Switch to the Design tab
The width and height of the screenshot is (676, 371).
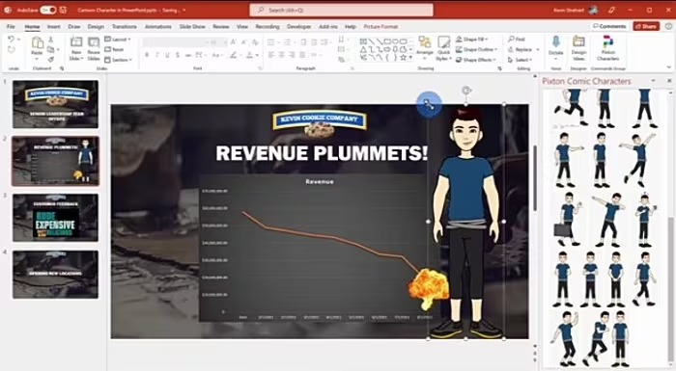coord(96,27)
